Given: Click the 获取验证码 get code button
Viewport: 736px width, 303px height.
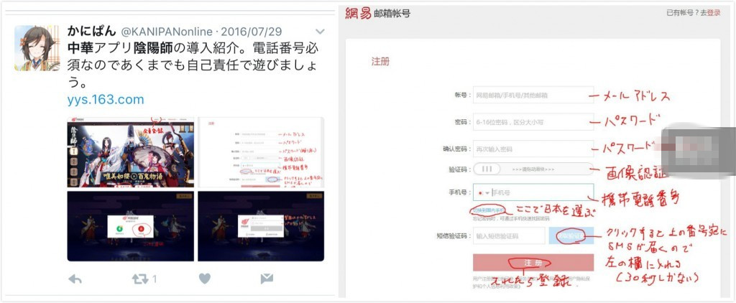Looking at the screenshot, I should [x=571, y=236].
